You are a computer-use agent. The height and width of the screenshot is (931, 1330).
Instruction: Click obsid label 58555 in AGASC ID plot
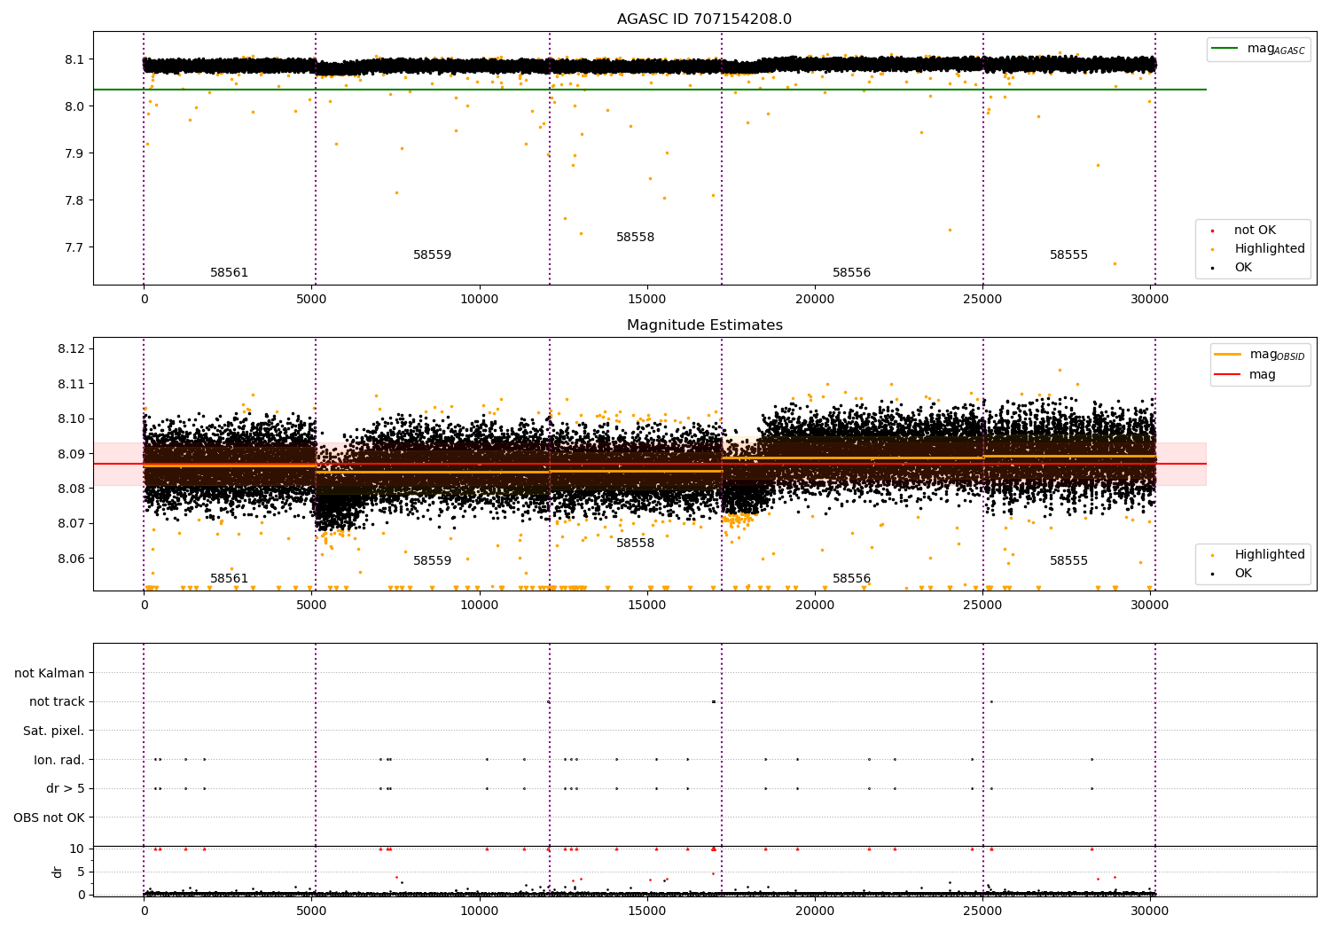pyautogui.click(x=1069, y=255)
